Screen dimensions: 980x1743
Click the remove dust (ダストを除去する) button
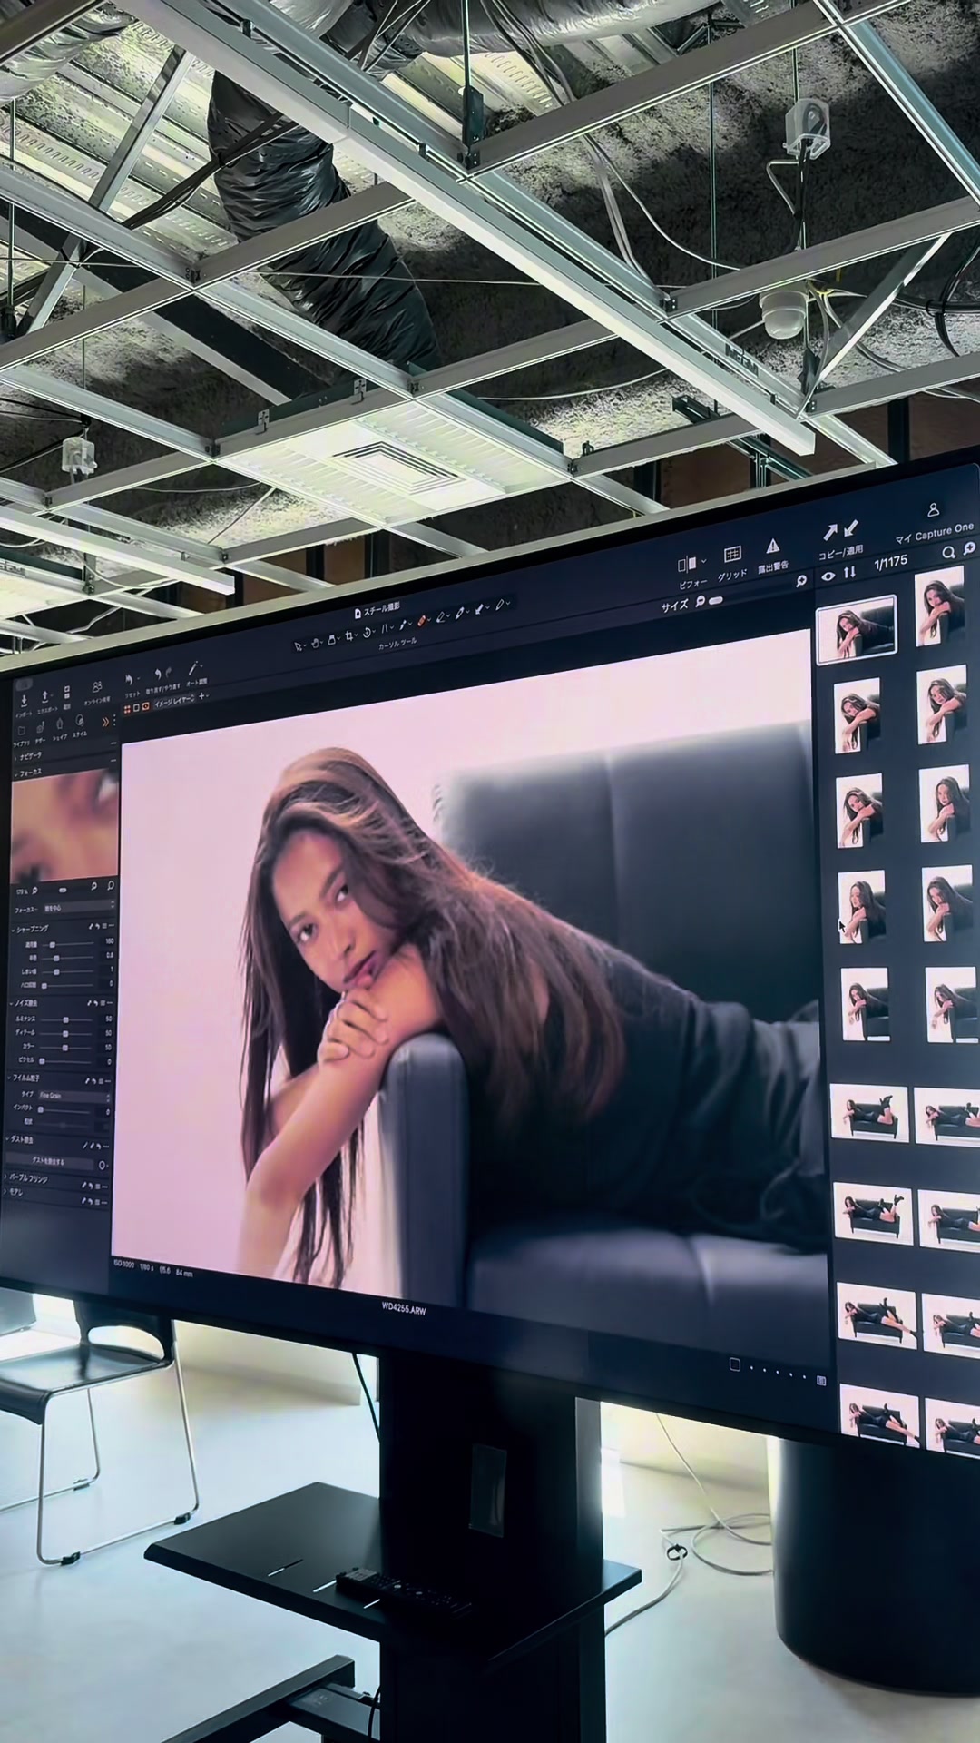point(48,1162)
